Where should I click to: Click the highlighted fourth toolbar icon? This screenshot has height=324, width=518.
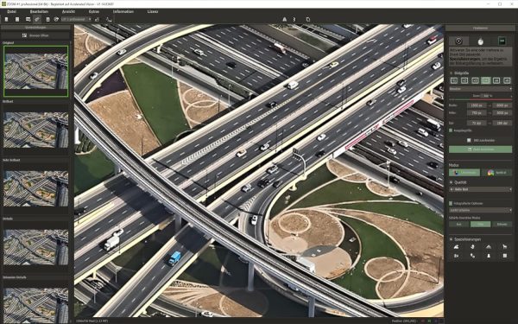[x=37, y=20]
